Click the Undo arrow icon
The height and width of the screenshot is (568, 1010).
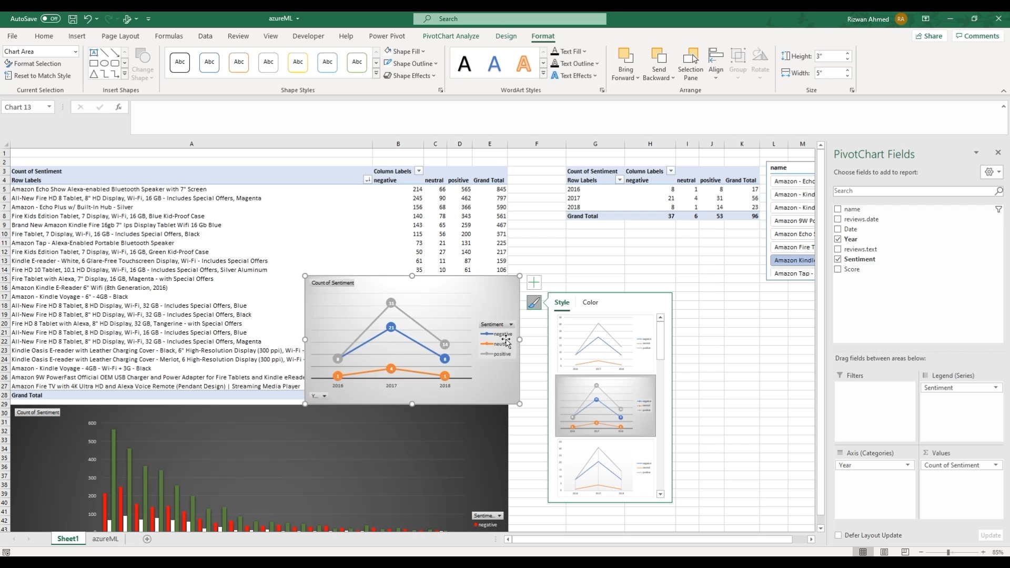87,19
